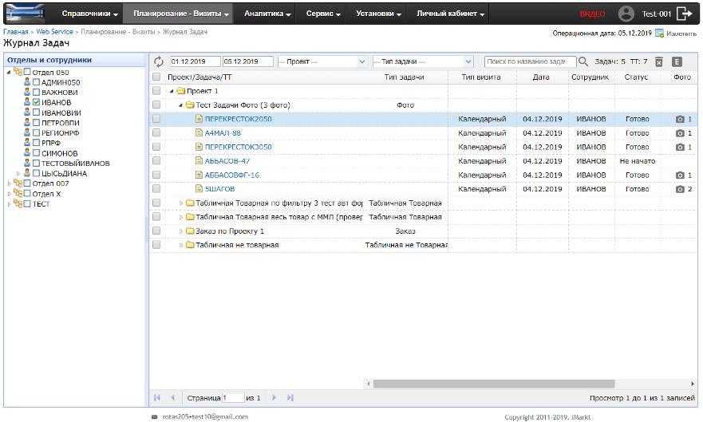Click the Проект 1 folder icon
The image size is (703, 422).
[181, 91]
